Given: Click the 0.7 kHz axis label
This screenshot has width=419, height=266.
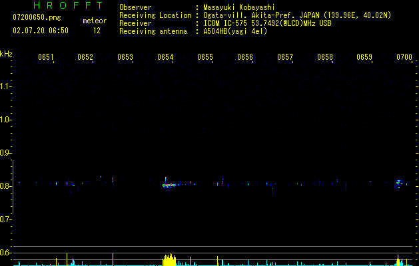Looking at the screenshot, I should 5,219.
